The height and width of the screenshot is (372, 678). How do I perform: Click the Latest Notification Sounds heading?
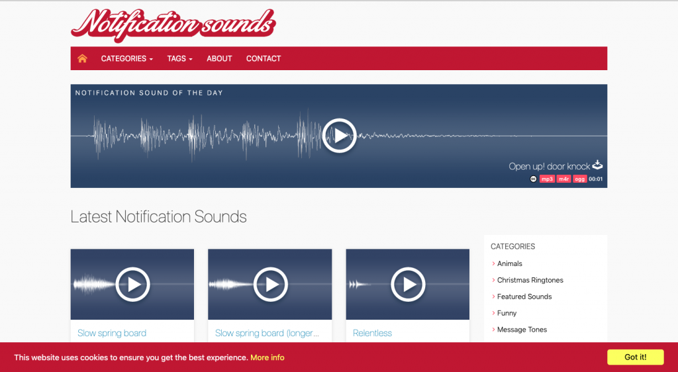pos(159,216)
